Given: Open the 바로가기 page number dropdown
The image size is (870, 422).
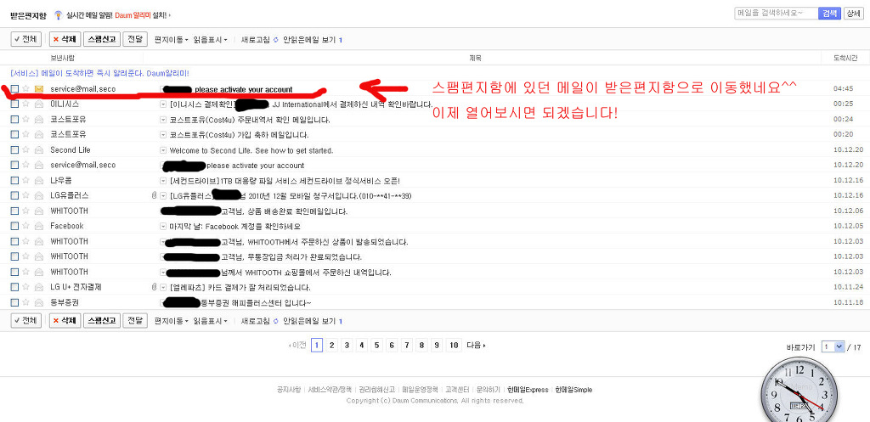Looking at the screenshot, I should click(x=833, y=347).
